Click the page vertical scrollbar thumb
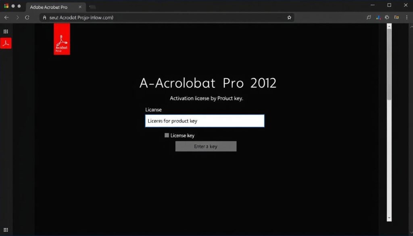Viewport: 413px width, 236px height. [389, 64]
